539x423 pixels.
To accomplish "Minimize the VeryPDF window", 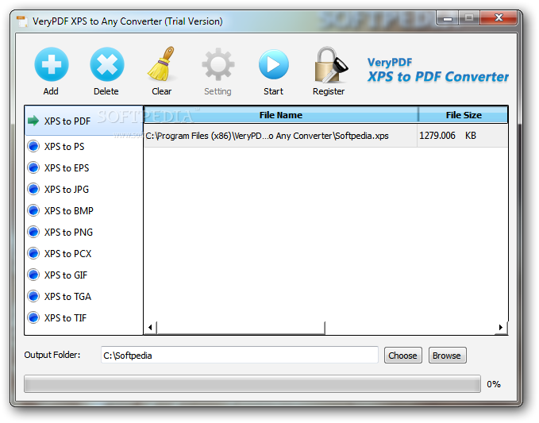I will point(448,18).
